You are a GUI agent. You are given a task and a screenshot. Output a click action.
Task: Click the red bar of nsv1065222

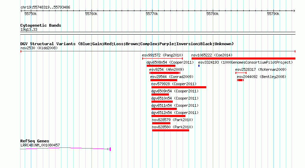[x=243, y=59]
